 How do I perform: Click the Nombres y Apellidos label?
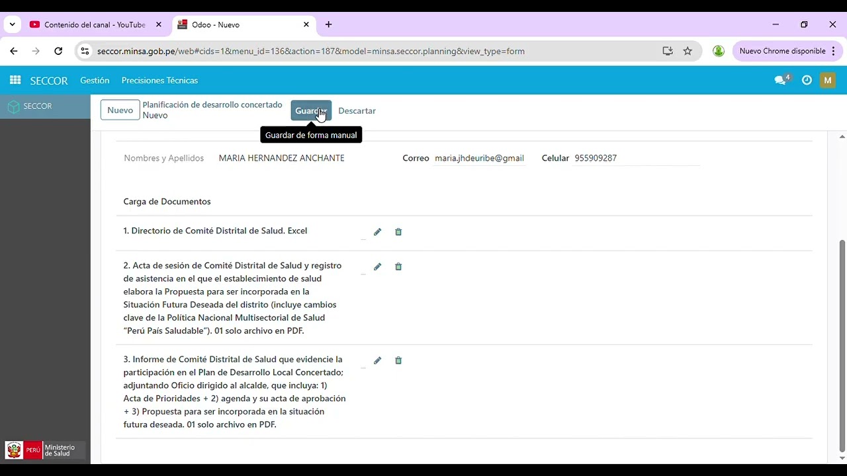(x=164, y=159)
